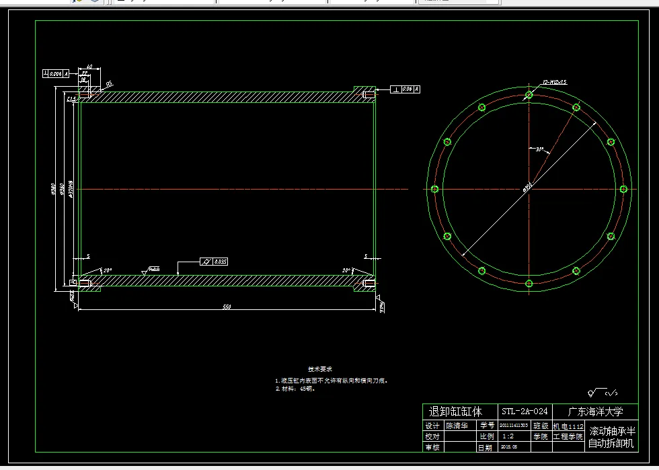Select the '30°' angle dimension
659x470 pixels.
(539, 149)
